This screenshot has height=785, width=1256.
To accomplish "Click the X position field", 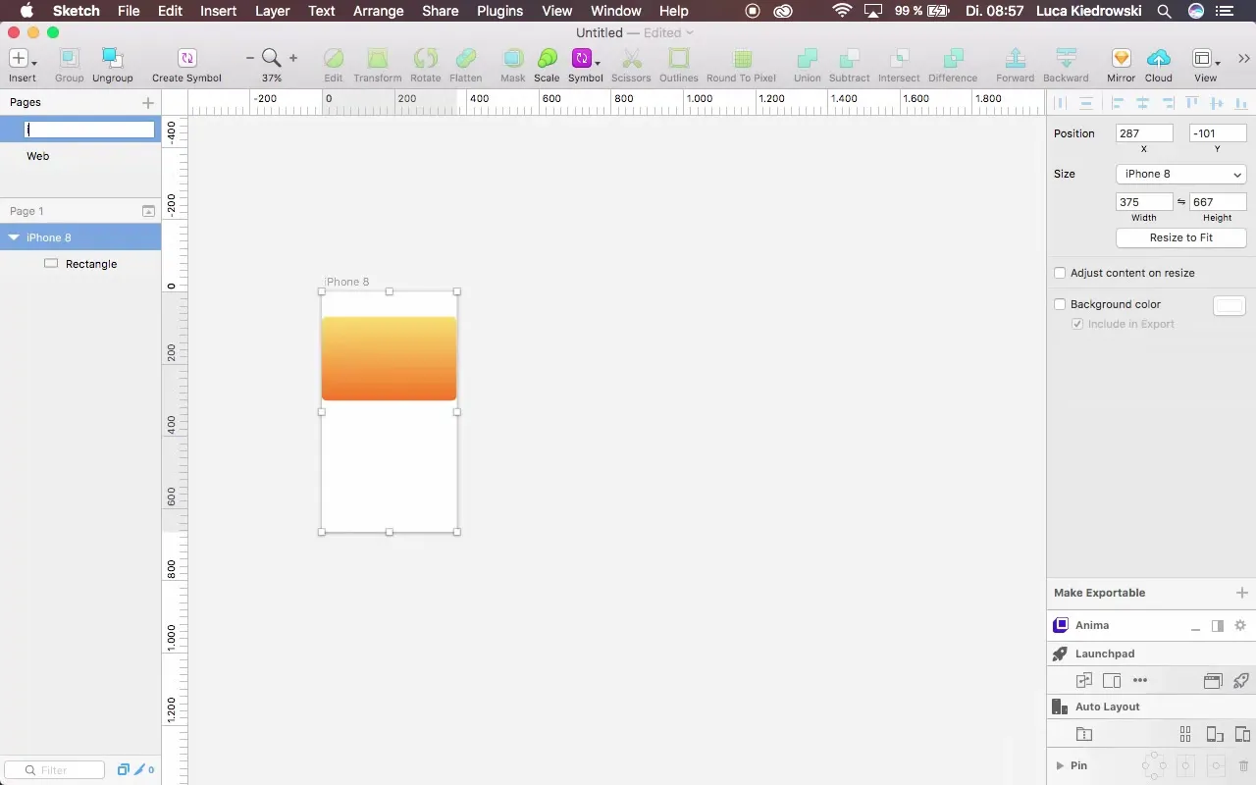I will 1144,133.
